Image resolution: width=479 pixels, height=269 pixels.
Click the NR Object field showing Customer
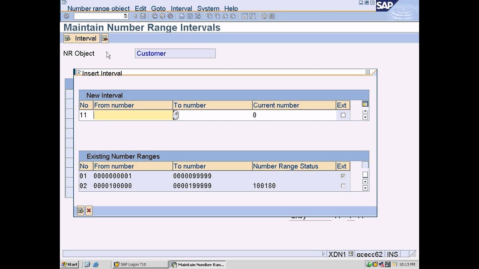point(175,53)
